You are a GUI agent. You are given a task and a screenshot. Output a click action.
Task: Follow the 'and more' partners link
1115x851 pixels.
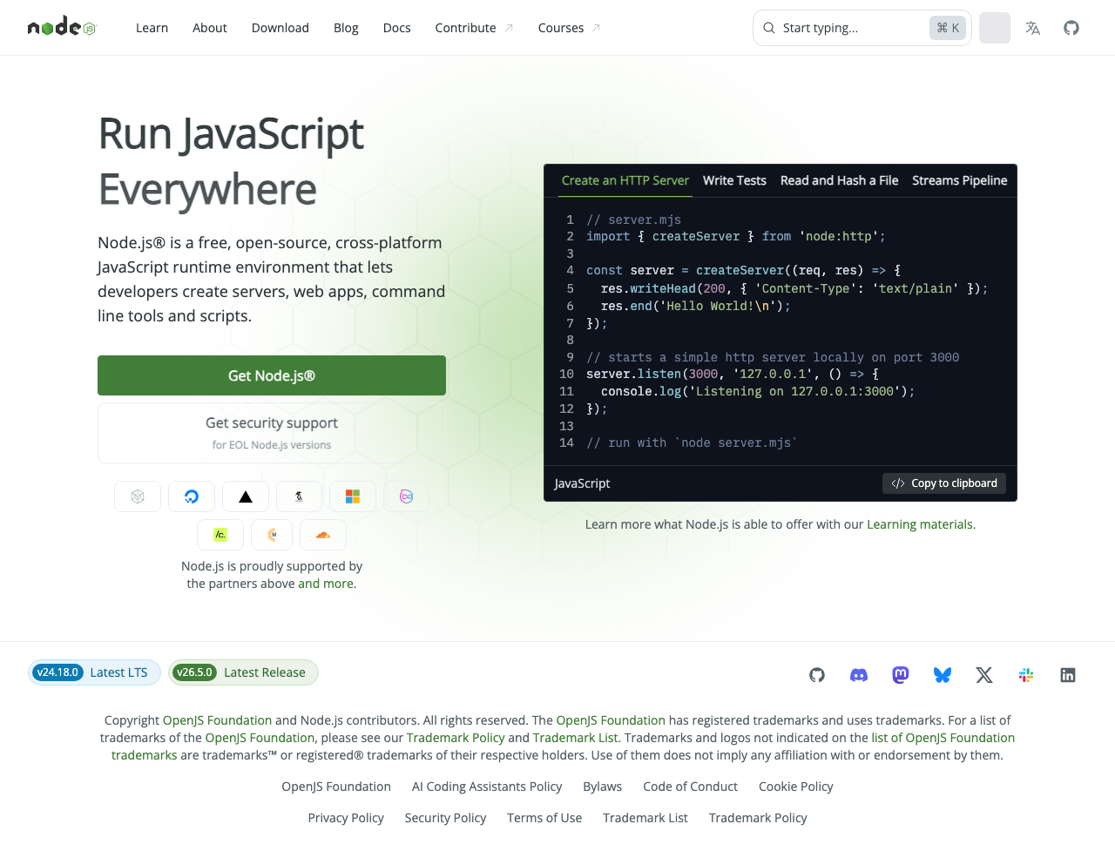[326, 584]
